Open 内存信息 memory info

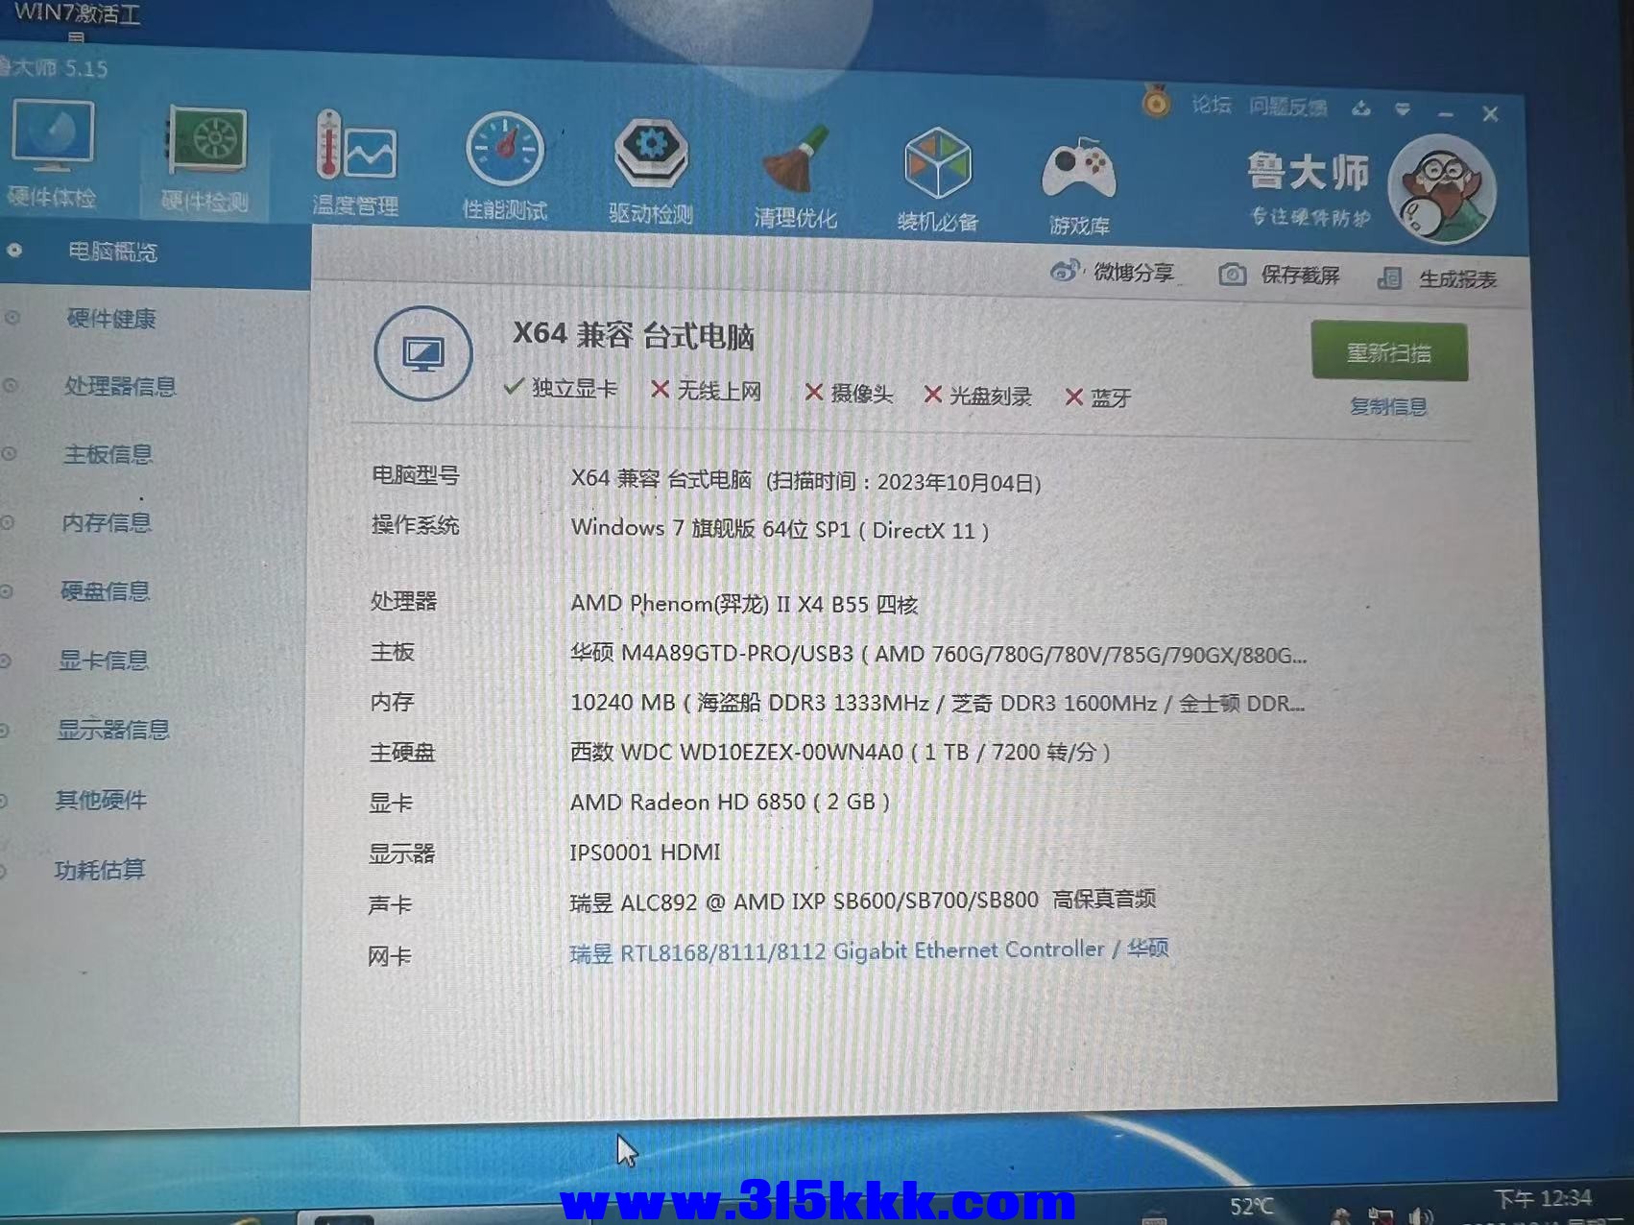pos(107,522)
